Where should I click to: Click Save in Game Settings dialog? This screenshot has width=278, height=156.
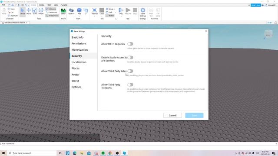point(194,115)
